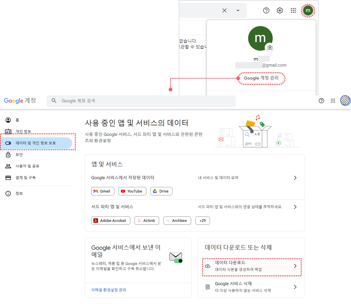This screenshot has width=351, height=304.
Task: Click the Google 계정 관리 button
Action: (261, 78)
